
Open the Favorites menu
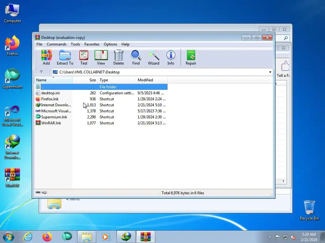pyautogui.click(x=92, y=44)
